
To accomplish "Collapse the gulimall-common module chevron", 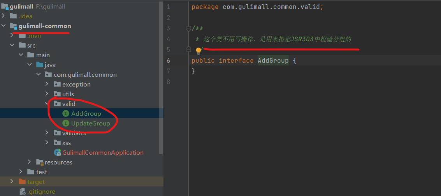I will [x=4, y=26].
